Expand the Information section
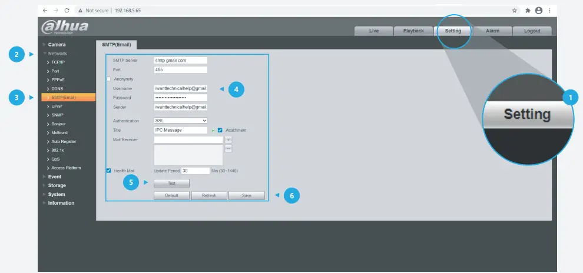 [61, 203]
